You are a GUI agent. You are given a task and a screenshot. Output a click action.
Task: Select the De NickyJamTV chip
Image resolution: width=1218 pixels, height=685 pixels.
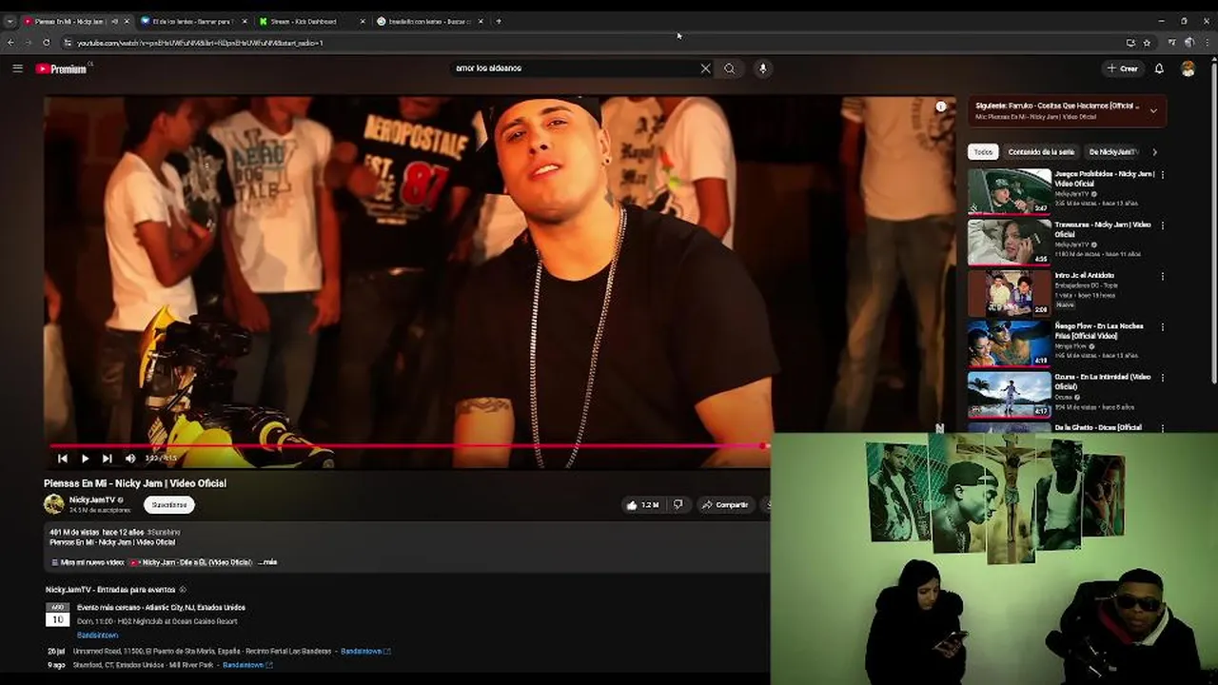click(x=1112, y=152)
